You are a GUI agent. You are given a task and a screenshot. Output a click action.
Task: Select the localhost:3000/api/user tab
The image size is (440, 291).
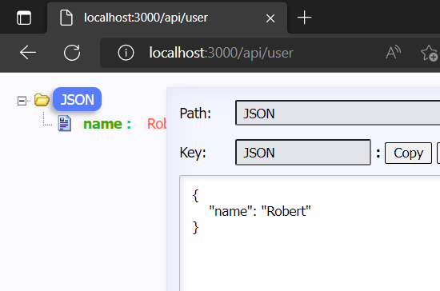(167, 18)
